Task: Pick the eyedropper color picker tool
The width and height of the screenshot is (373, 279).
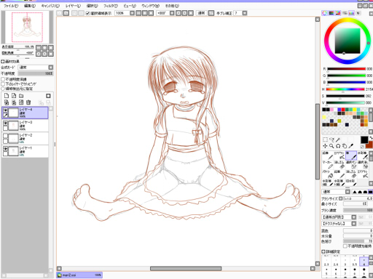Action: tap(351, 146)
